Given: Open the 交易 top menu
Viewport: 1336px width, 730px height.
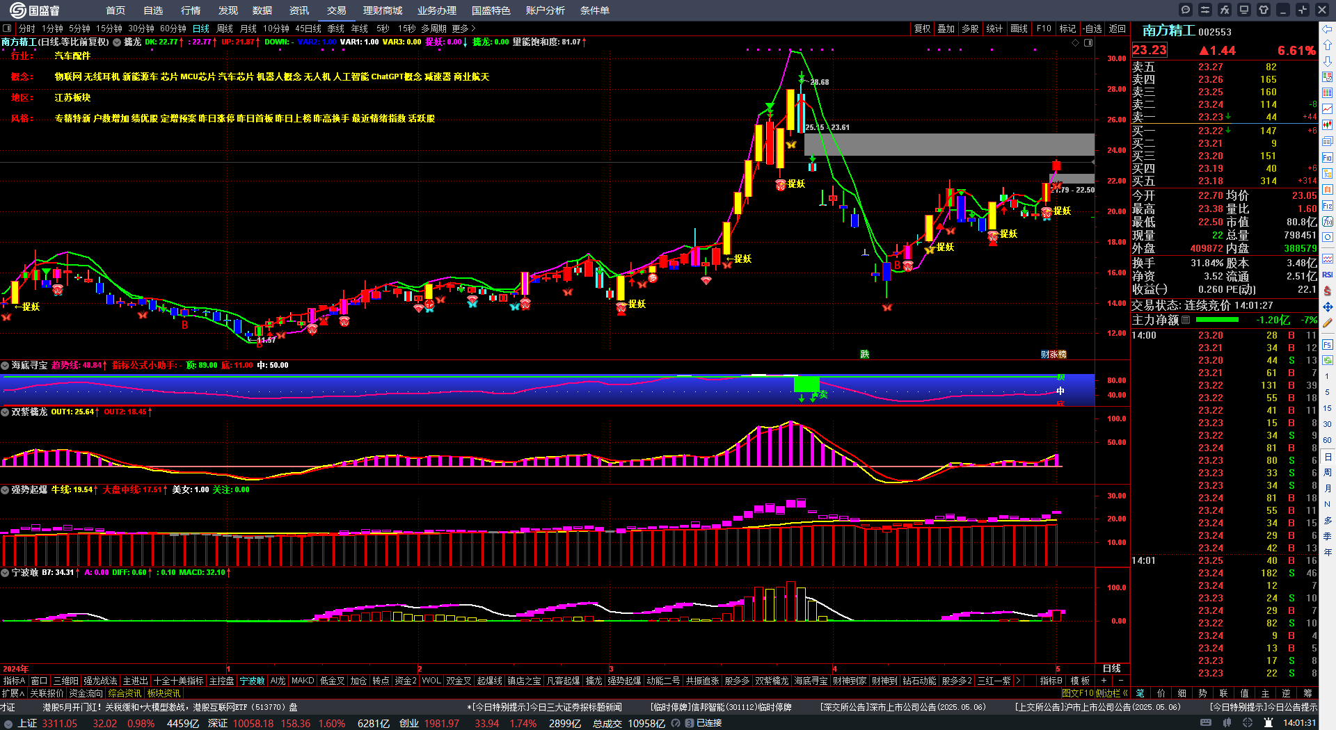Looking at the screenshot, I should (x=337, y=10).
